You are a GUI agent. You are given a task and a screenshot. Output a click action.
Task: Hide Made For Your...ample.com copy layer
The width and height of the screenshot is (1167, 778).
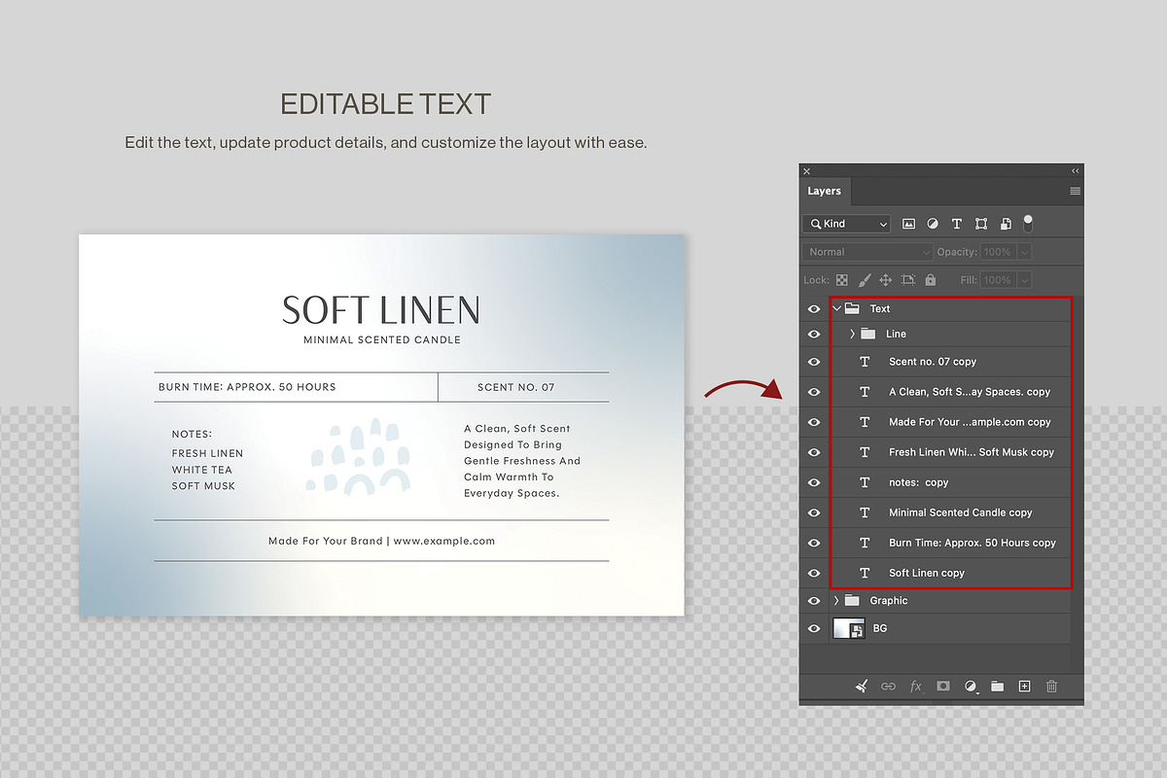click(x=814, y=422)
